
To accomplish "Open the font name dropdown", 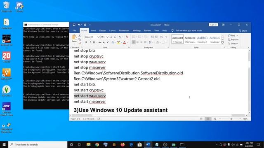I will click(99, 37).
